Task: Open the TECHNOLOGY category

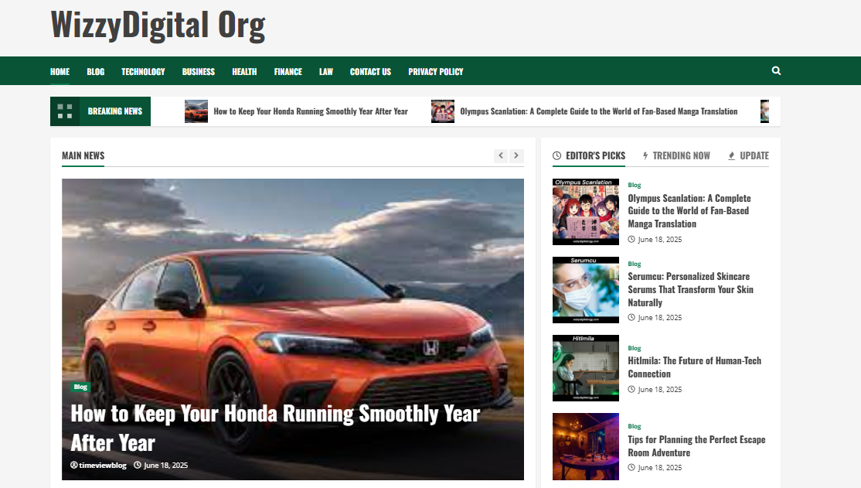Action: [x=143, y=71]
